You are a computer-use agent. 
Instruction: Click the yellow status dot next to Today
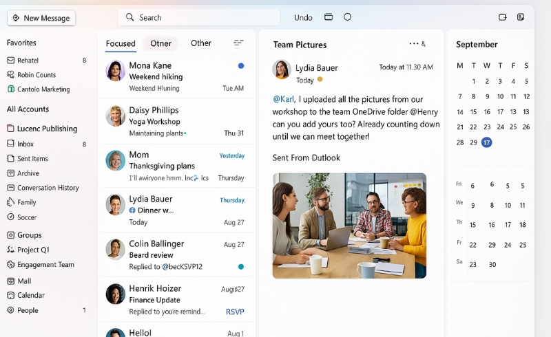coord(320,79)
